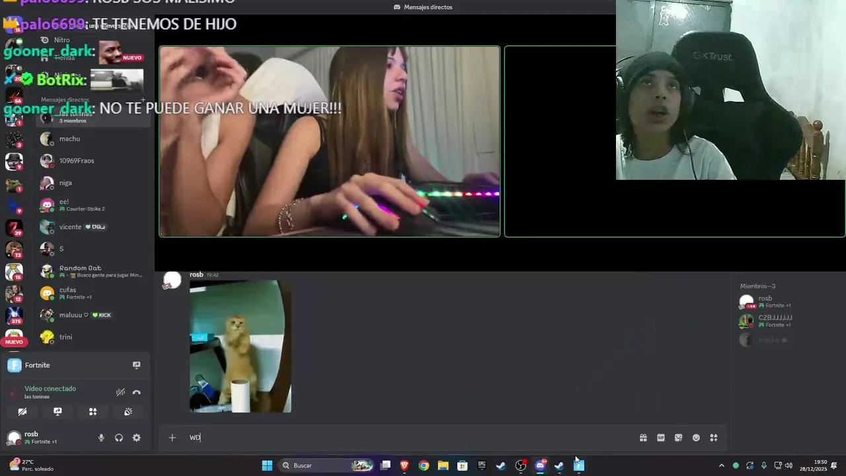Screen dimensions: 846x476
Task: Open activities launcher in voice panel
Action: click(93, 411)
